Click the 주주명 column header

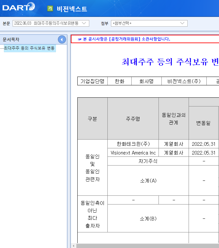click(133, 118)
